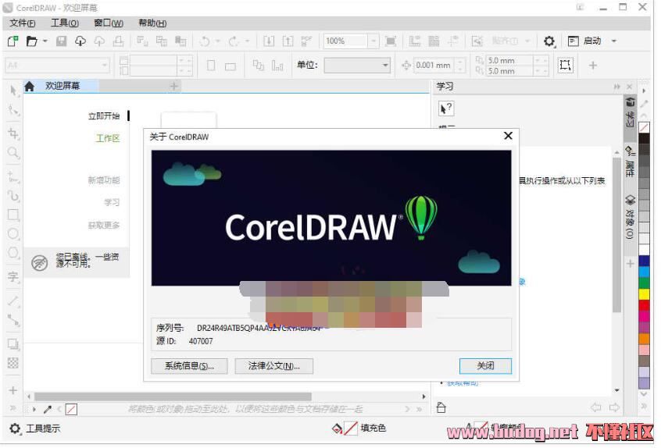Expand the undo history arrow

tap(217, 41)
